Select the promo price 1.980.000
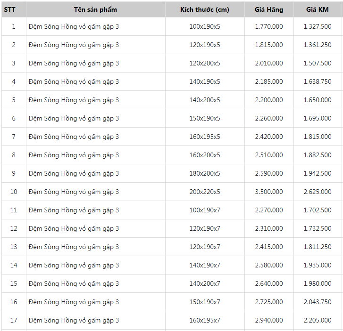Screen dimensions: 343x331 (x=318, y=283)
